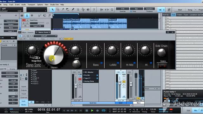The image size is (203, 114).
Task: Toggle the Hi Mid band blue indicator
Action: 134,63
